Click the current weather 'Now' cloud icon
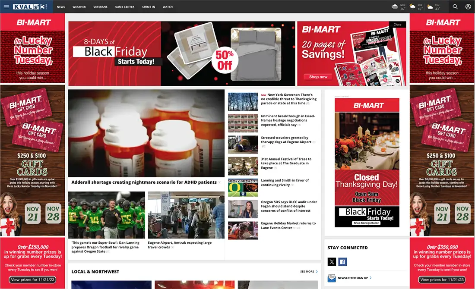The width and height of the screenshot is (475, 289). point(395,6)
